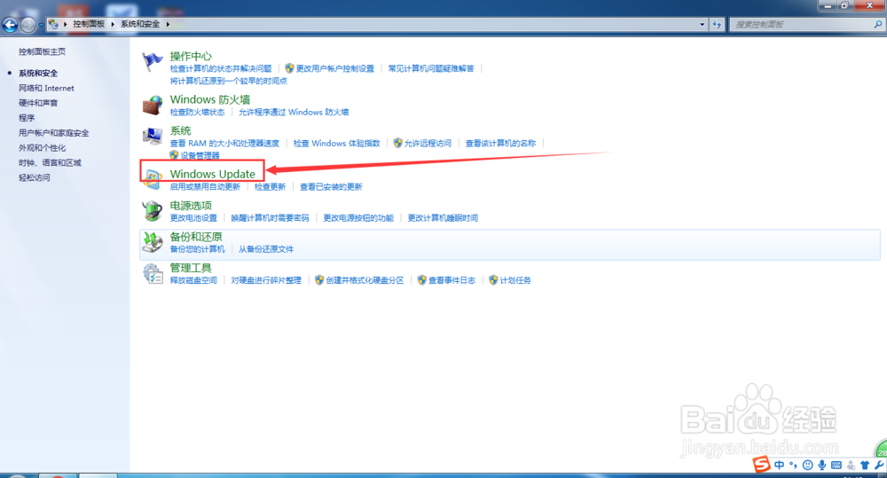Open the recent pages dropdown beside the forward arrow
Screen dimensions: 887x478
coord(41,25)
